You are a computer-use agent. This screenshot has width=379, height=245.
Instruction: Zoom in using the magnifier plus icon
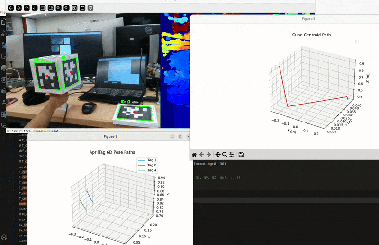tap(58, 8)
